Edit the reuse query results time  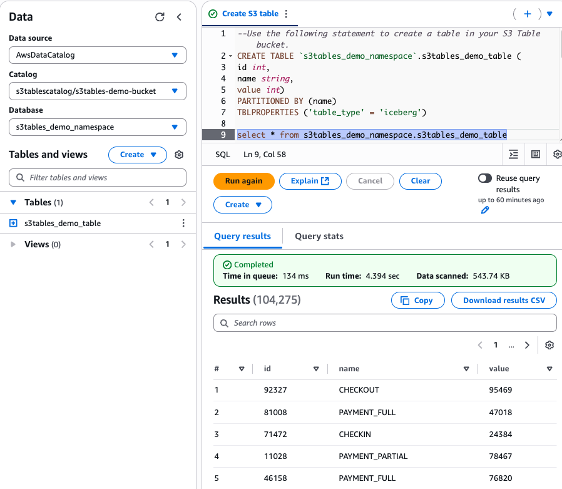tap(485, 210)
